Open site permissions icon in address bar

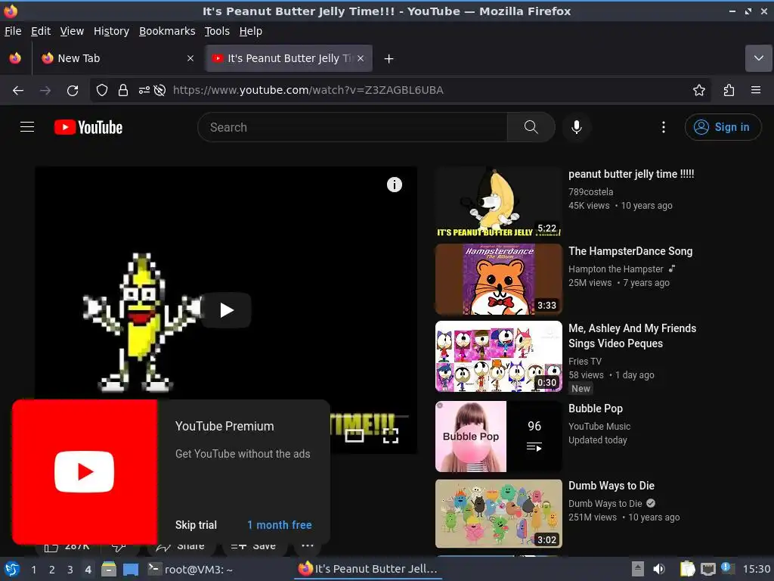tap(144, 91)
